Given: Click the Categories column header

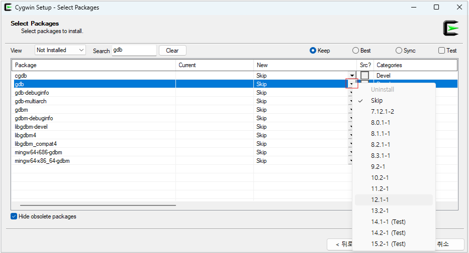Looking at the screenshot, I should click(x=415, y=65).
